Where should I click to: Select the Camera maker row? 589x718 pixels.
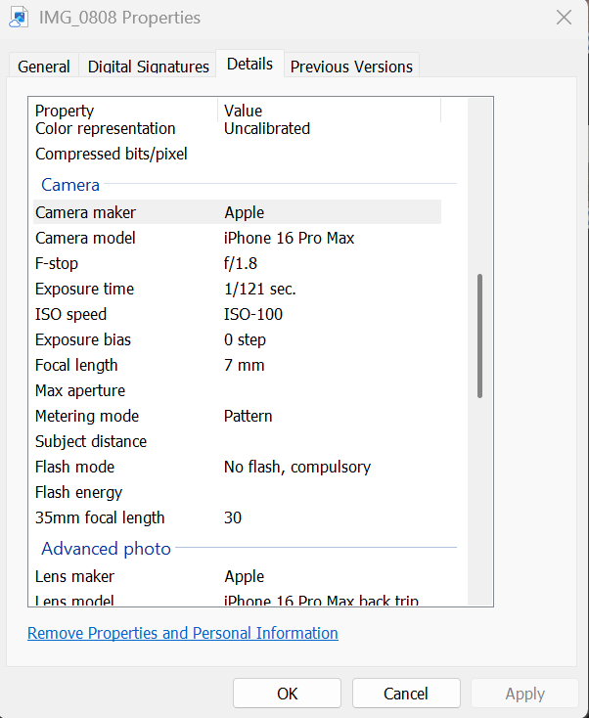[237, 212]
